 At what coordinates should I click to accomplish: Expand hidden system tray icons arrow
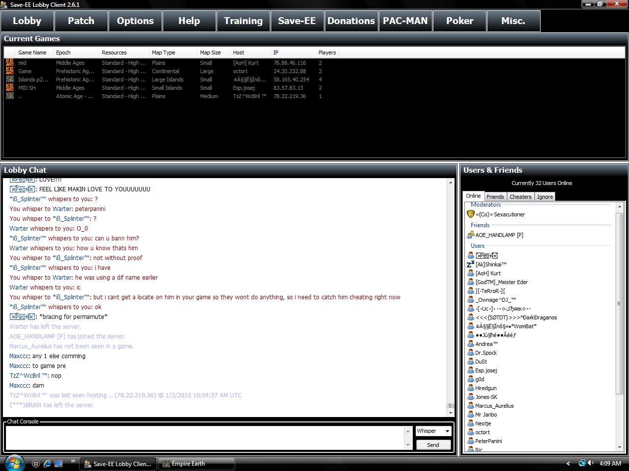(569, 463)
